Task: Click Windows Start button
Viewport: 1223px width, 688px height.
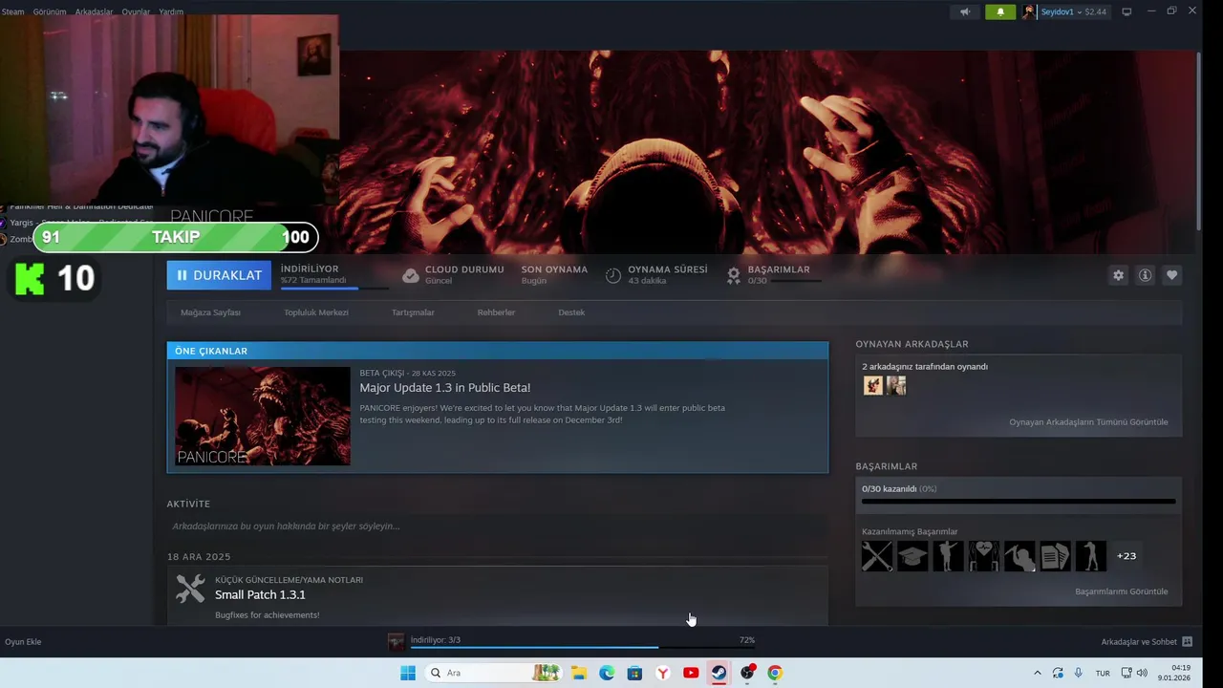Action: click(408, 673)
